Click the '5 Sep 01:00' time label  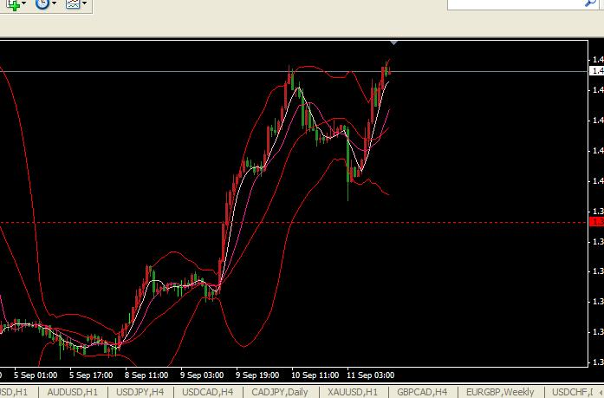(36, 375)
